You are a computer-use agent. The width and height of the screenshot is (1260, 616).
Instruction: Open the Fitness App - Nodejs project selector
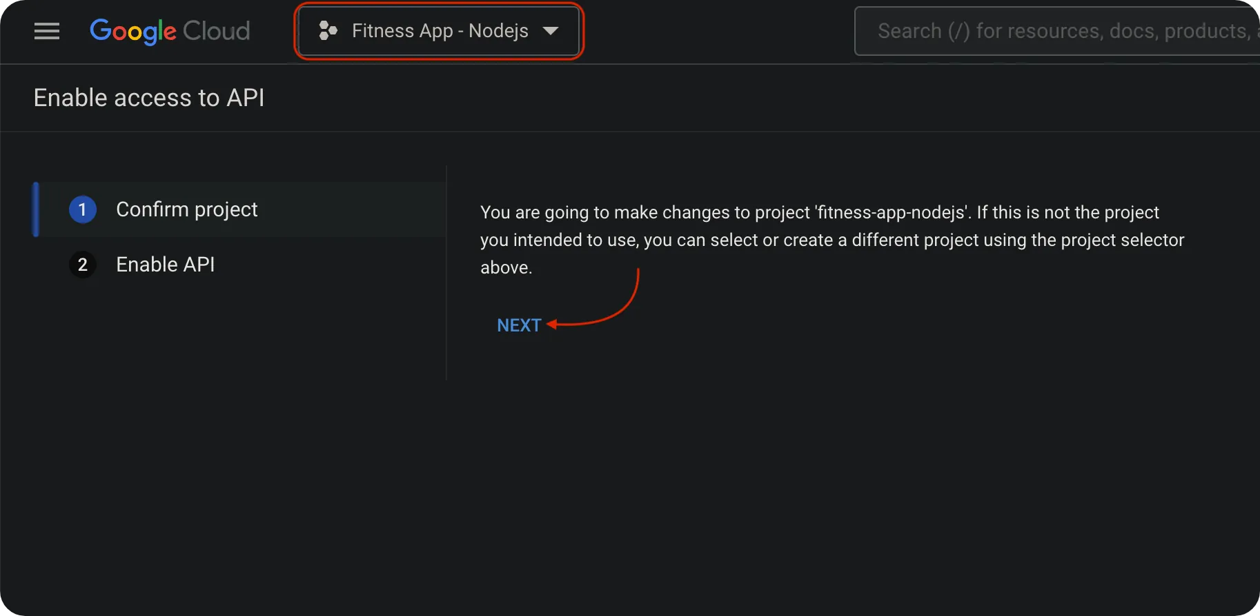pyautogui.click(x=439, y=31)
